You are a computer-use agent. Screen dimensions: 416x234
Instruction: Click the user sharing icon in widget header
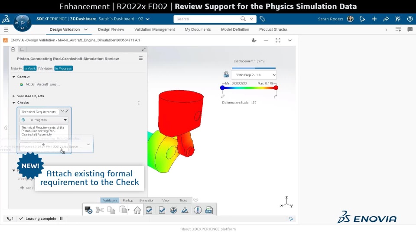click(x=254, y=40)
